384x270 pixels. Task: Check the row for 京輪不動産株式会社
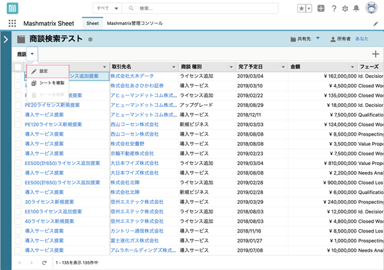18,153
